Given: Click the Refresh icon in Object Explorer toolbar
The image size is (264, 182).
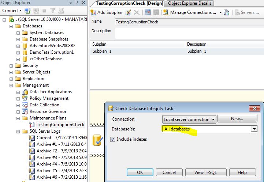Looking at the screenshot, I should click(x=61, y=11).
